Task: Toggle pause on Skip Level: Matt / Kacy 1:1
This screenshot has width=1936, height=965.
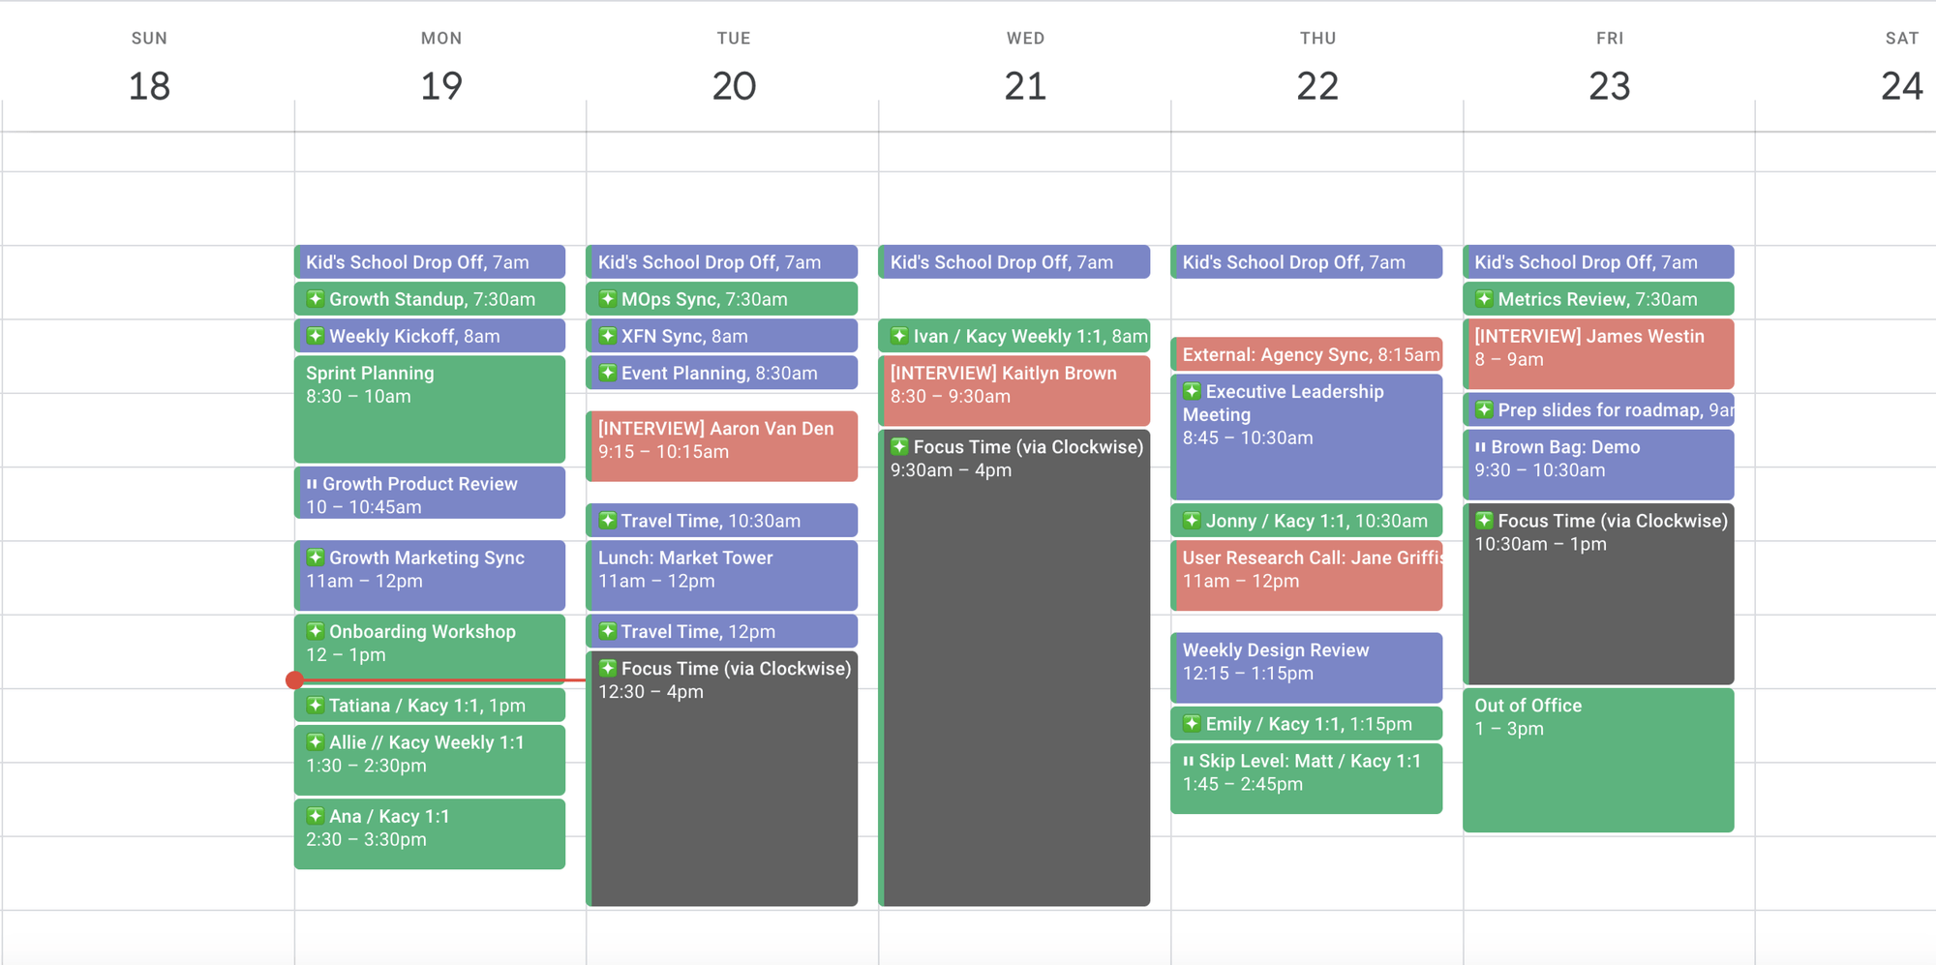Action: [x=1189, y=761]
